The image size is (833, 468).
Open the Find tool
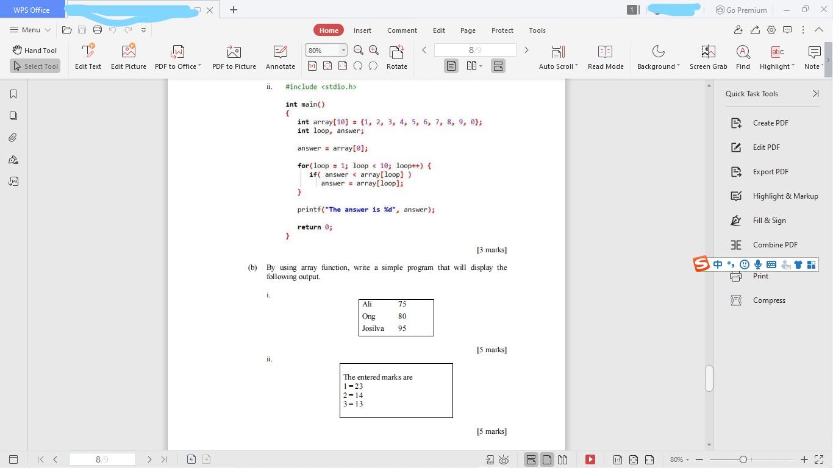743,57
